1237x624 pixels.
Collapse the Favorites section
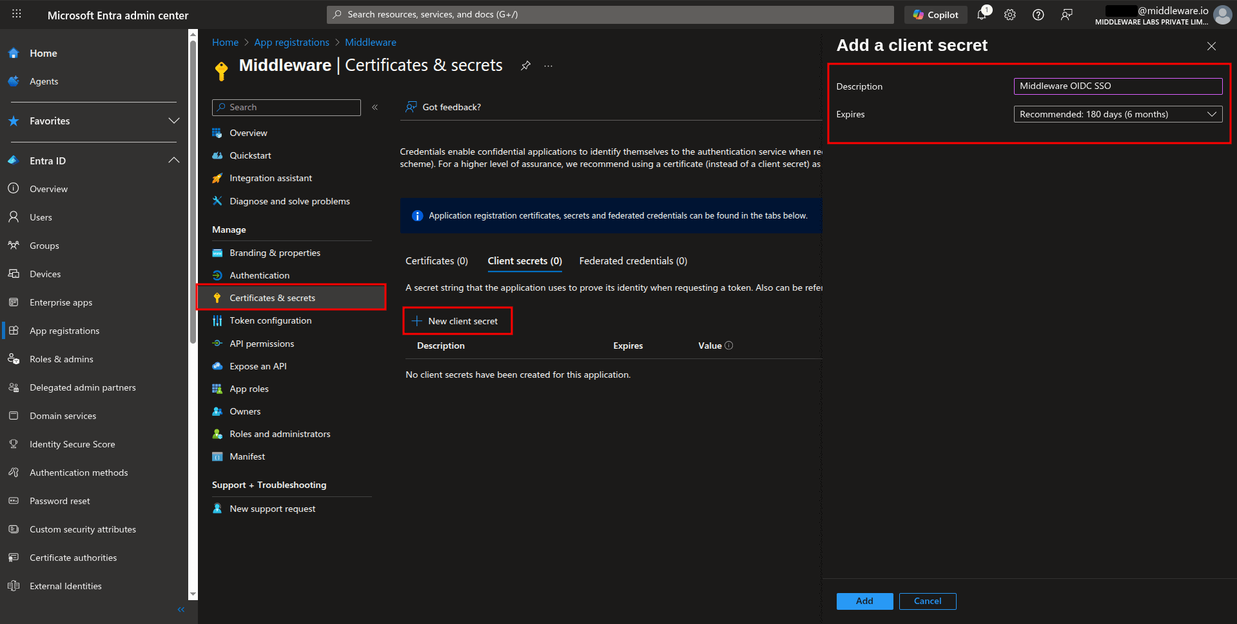click(173, 121)
